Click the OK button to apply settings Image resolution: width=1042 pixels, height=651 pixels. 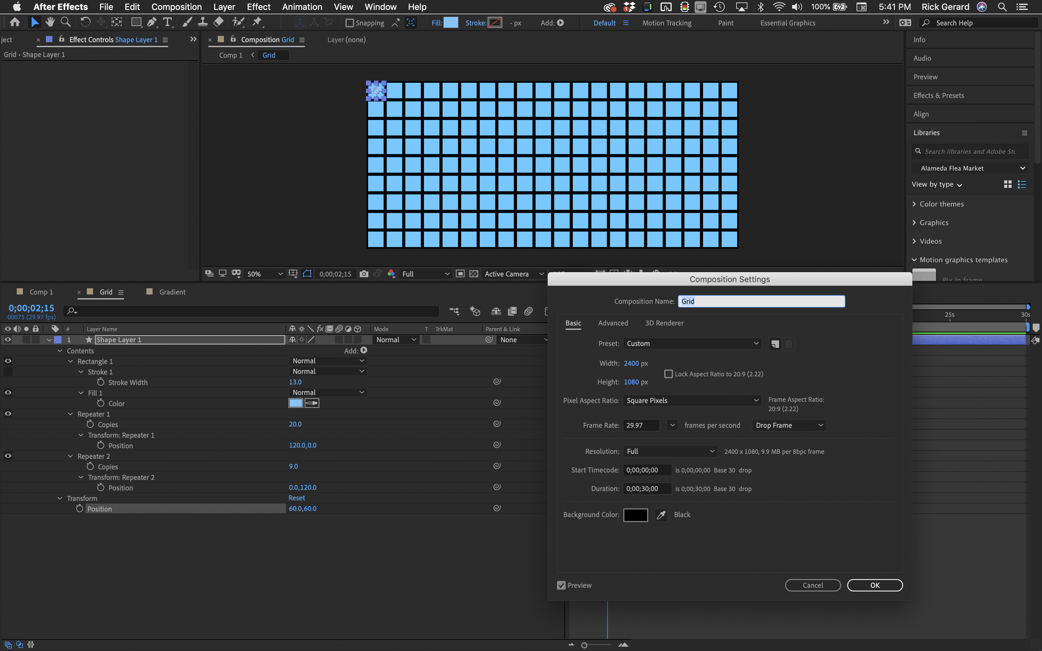coord(875,585)
